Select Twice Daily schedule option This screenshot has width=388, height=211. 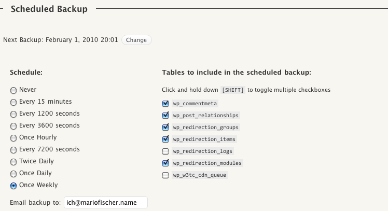(x=13, y=162)
